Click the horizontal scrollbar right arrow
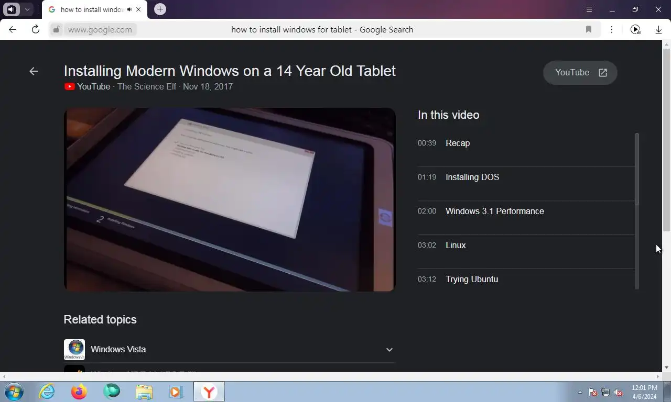Screen dimensions: 671x402 tap(658, 376)
